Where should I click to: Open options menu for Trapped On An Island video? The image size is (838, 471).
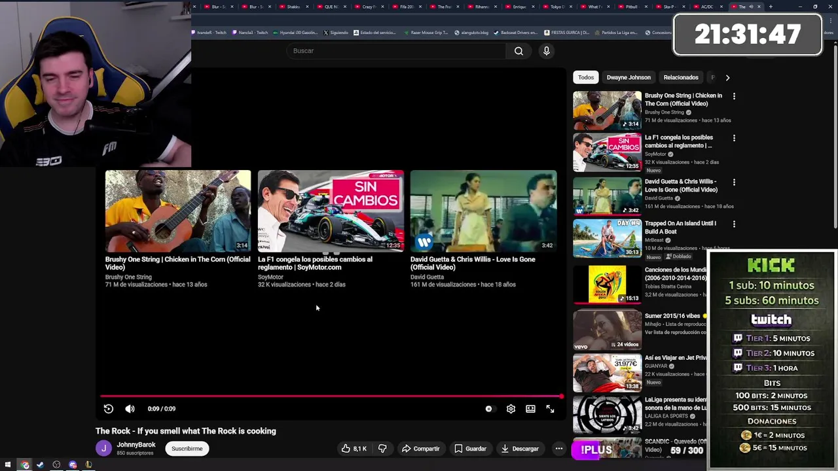coord(734,224)
